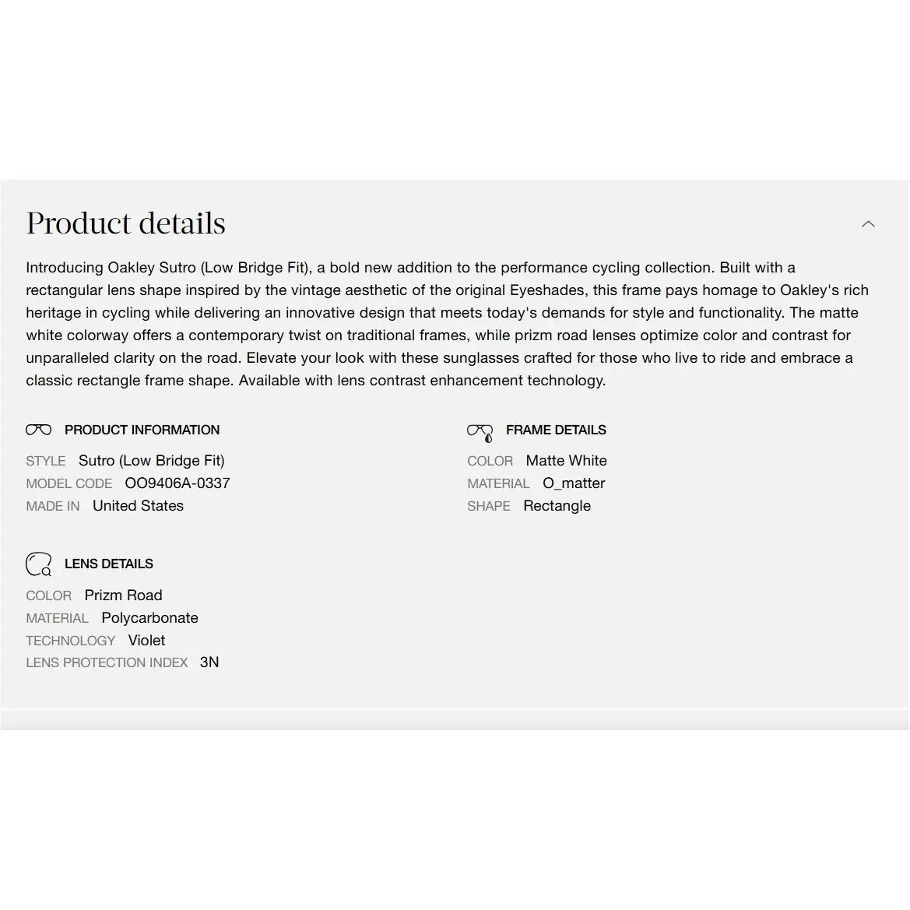Select the PRODUCT INFORMATION heading

(142, 430)
